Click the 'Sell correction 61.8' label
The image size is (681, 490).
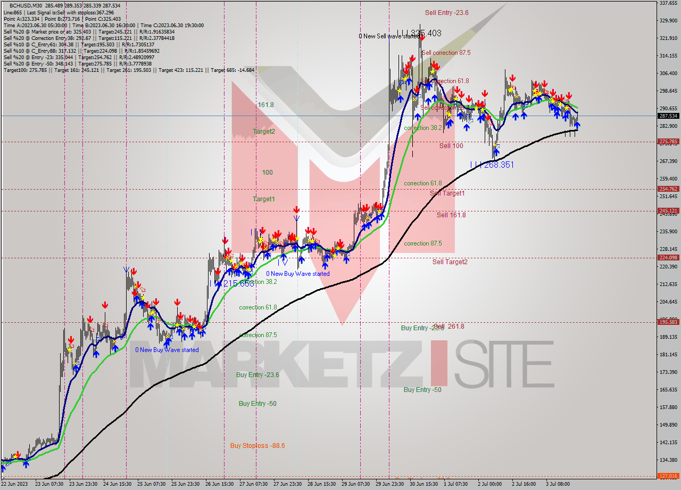click(445, 81)
